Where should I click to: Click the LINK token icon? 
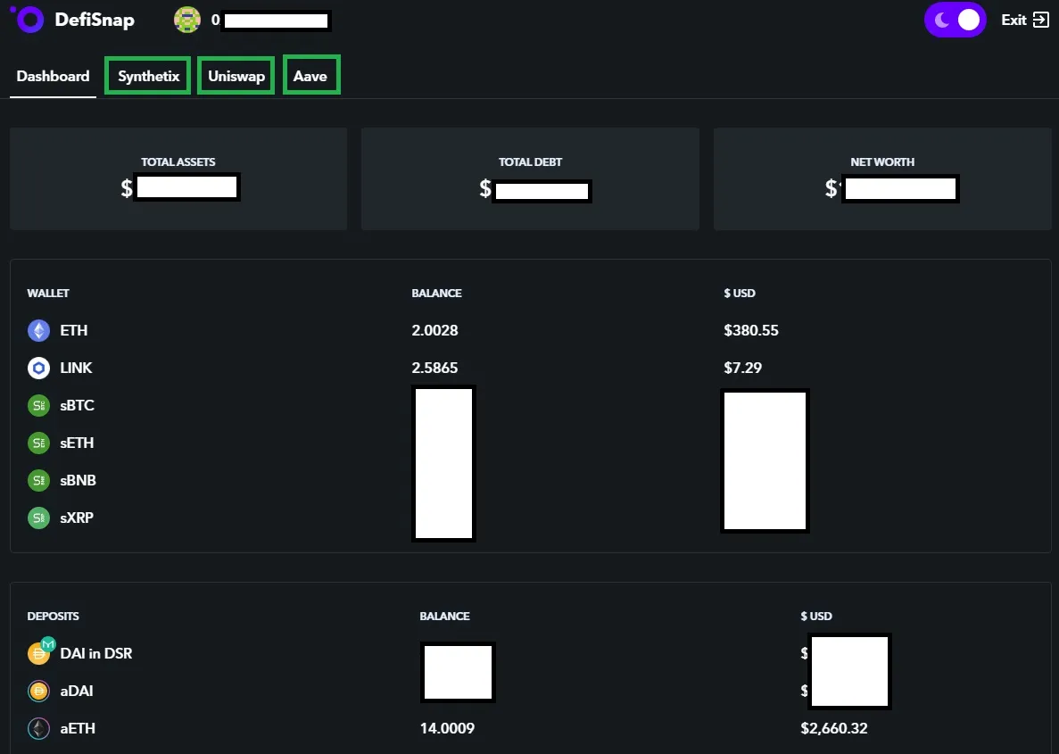[38, 368]
